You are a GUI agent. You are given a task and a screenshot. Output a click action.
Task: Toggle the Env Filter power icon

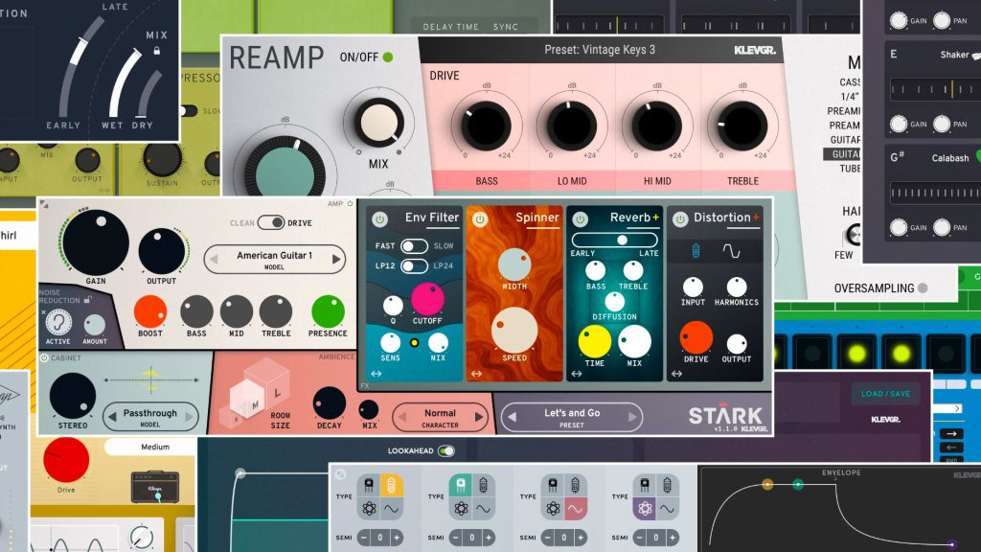click(x=379, y=219)
